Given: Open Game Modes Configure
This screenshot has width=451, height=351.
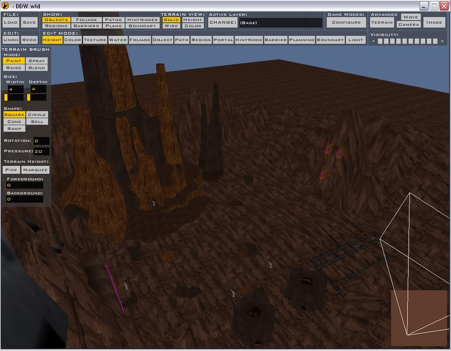Looking at the screenshot, I should pos(346,22).
